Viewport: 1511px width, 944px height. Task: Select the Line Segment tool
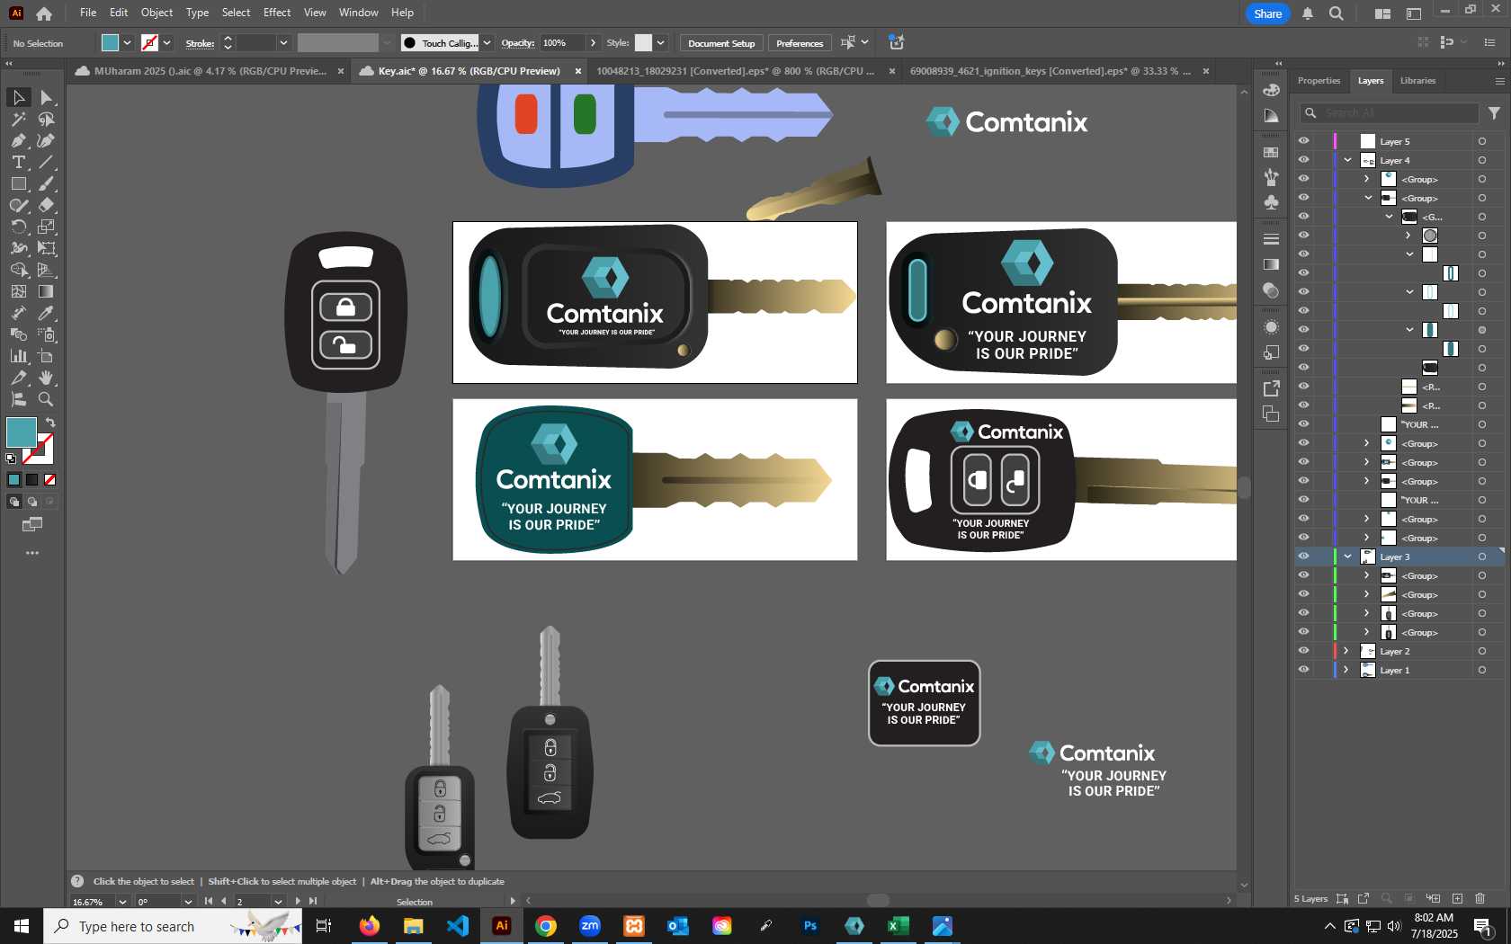coord(46,162)
